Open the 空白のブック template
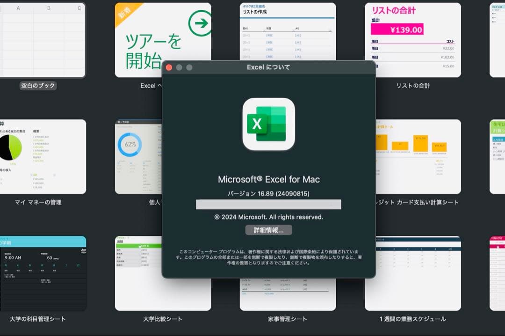Screen dimensions: 505x336 (42, 40)
